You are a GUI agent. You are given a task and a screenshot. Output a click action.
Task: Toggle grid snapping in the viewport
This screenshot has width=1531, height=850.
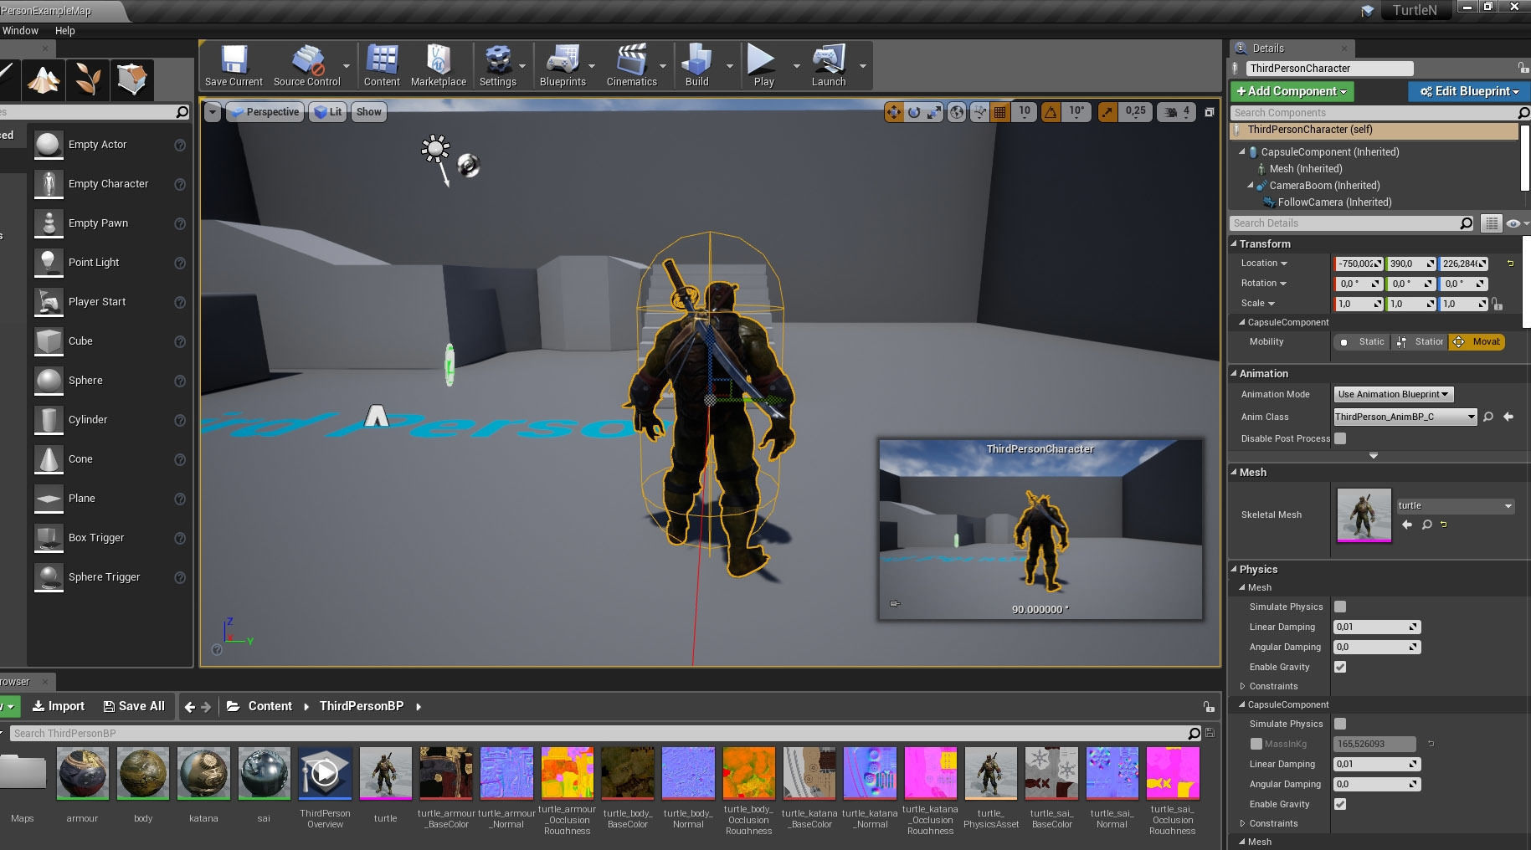999,112
